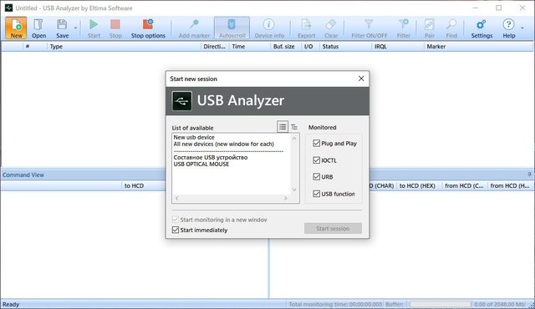Sort by the Type column header

(124, 46)
